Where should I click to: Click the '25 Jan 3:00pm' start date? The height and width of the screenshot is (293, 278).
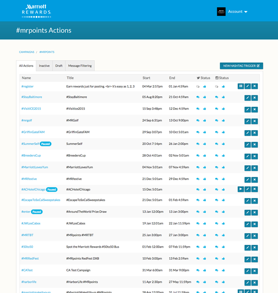(x=152, y=235)
